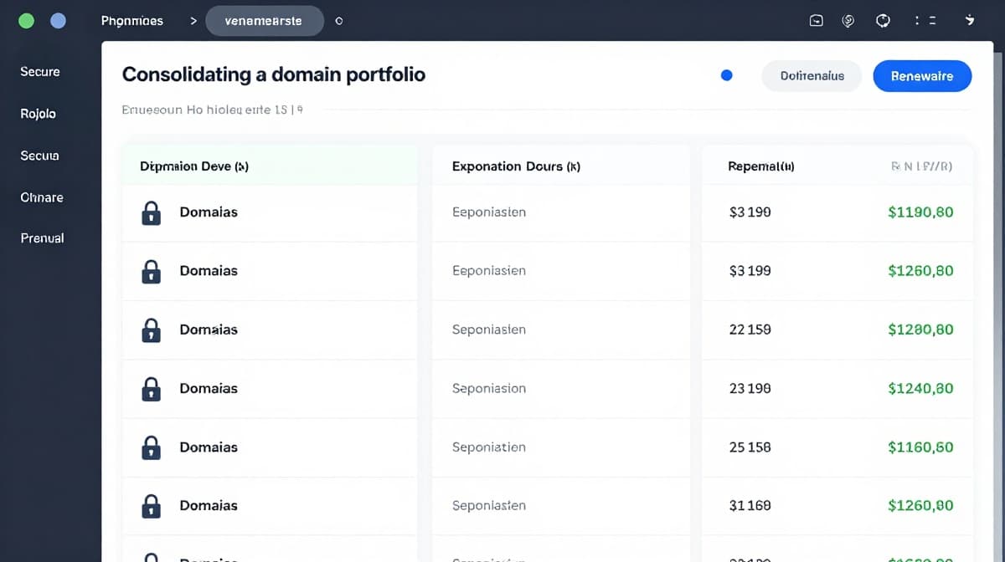The height and width of the screenshot is (562, 1005).
Task: Click the 25 158 value
Action: (x=750, y=447)
